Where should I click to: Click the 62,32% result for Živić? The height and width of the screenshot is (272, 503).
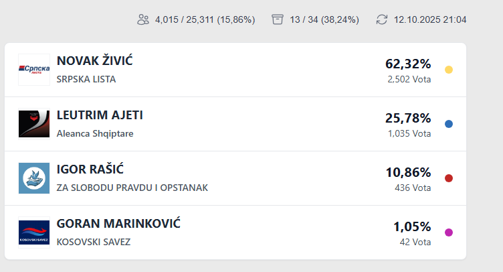[408, 64]
